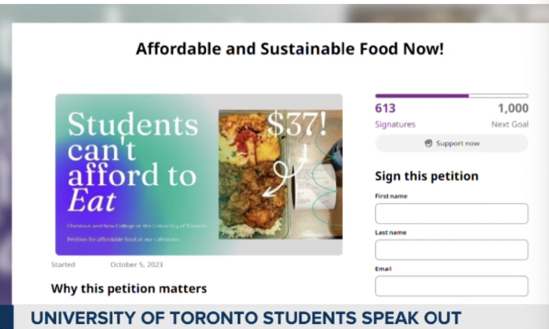Click the 1,000 Next Goal number
This screenshot has width=549, height=329.
(513, 108)
